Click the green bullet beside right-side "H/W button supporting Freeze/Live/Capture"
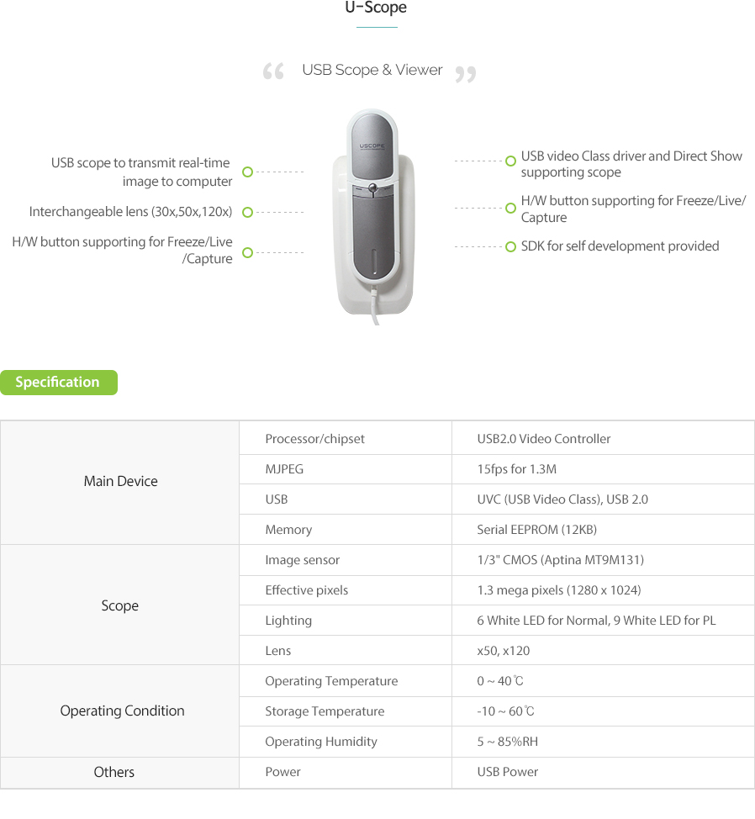 click(510, 208)
